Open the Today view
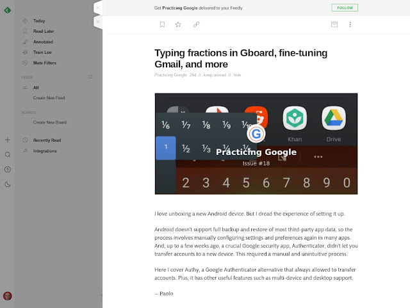The height and width of the screenshot is (308, 410). click(x=39, y=20)
